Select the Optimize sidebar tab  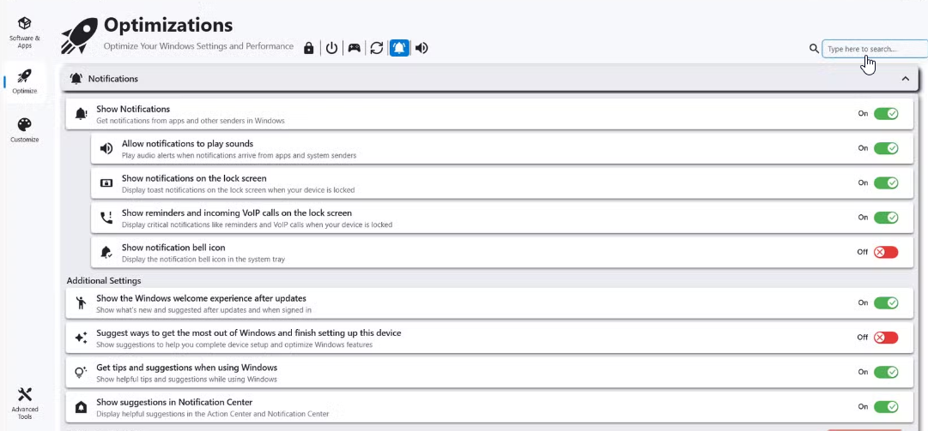pyautogui.click(x=24, y=81)
